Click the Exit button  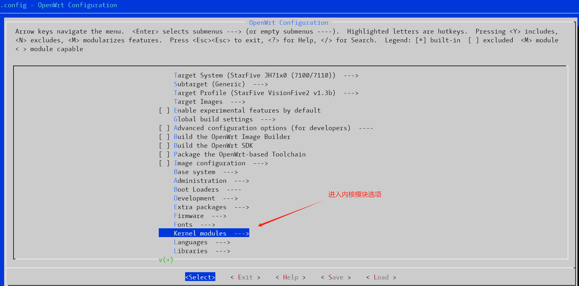coord(245,277)
